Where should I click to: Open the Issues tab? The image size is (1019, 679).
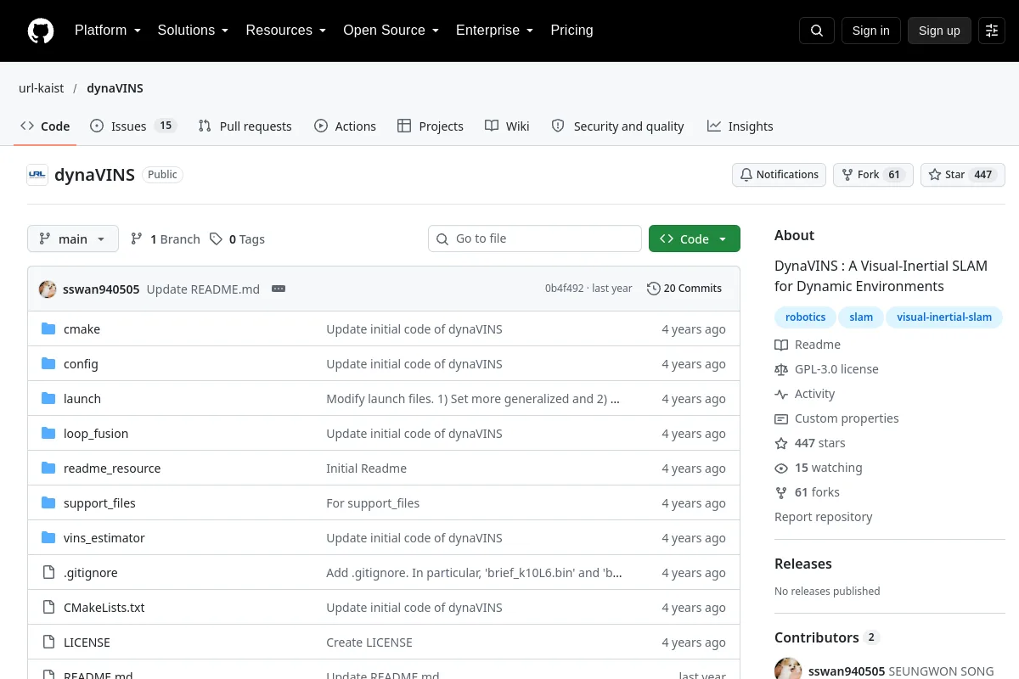click(132, 126)
